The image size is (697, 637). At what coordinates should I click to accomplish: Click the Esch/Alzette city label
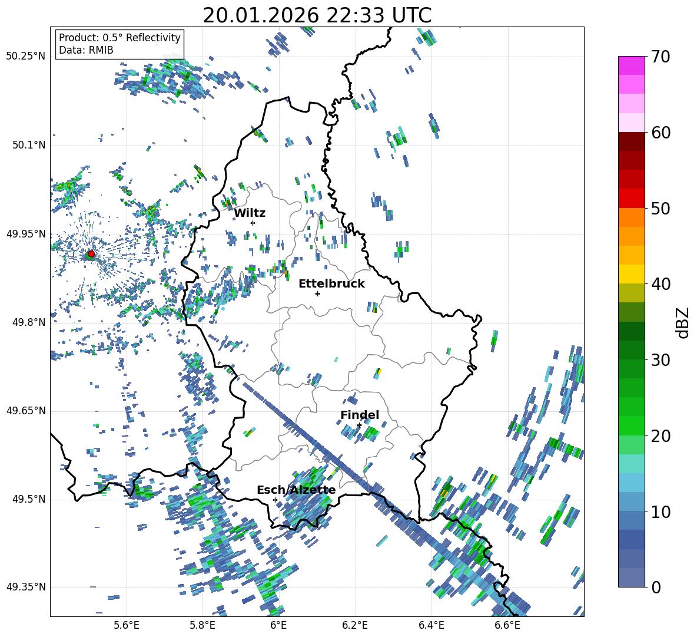296,490
